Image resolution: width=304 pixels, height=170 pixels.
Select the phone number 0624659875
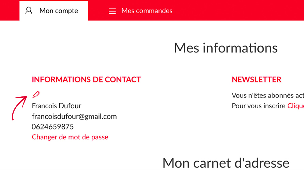click(x=52, y=127)
